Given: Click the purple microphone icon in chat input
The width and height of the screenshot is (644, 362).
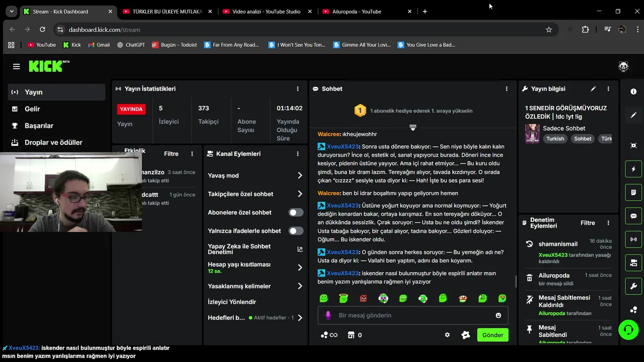Looking at the screenshot, I should 328,315.
